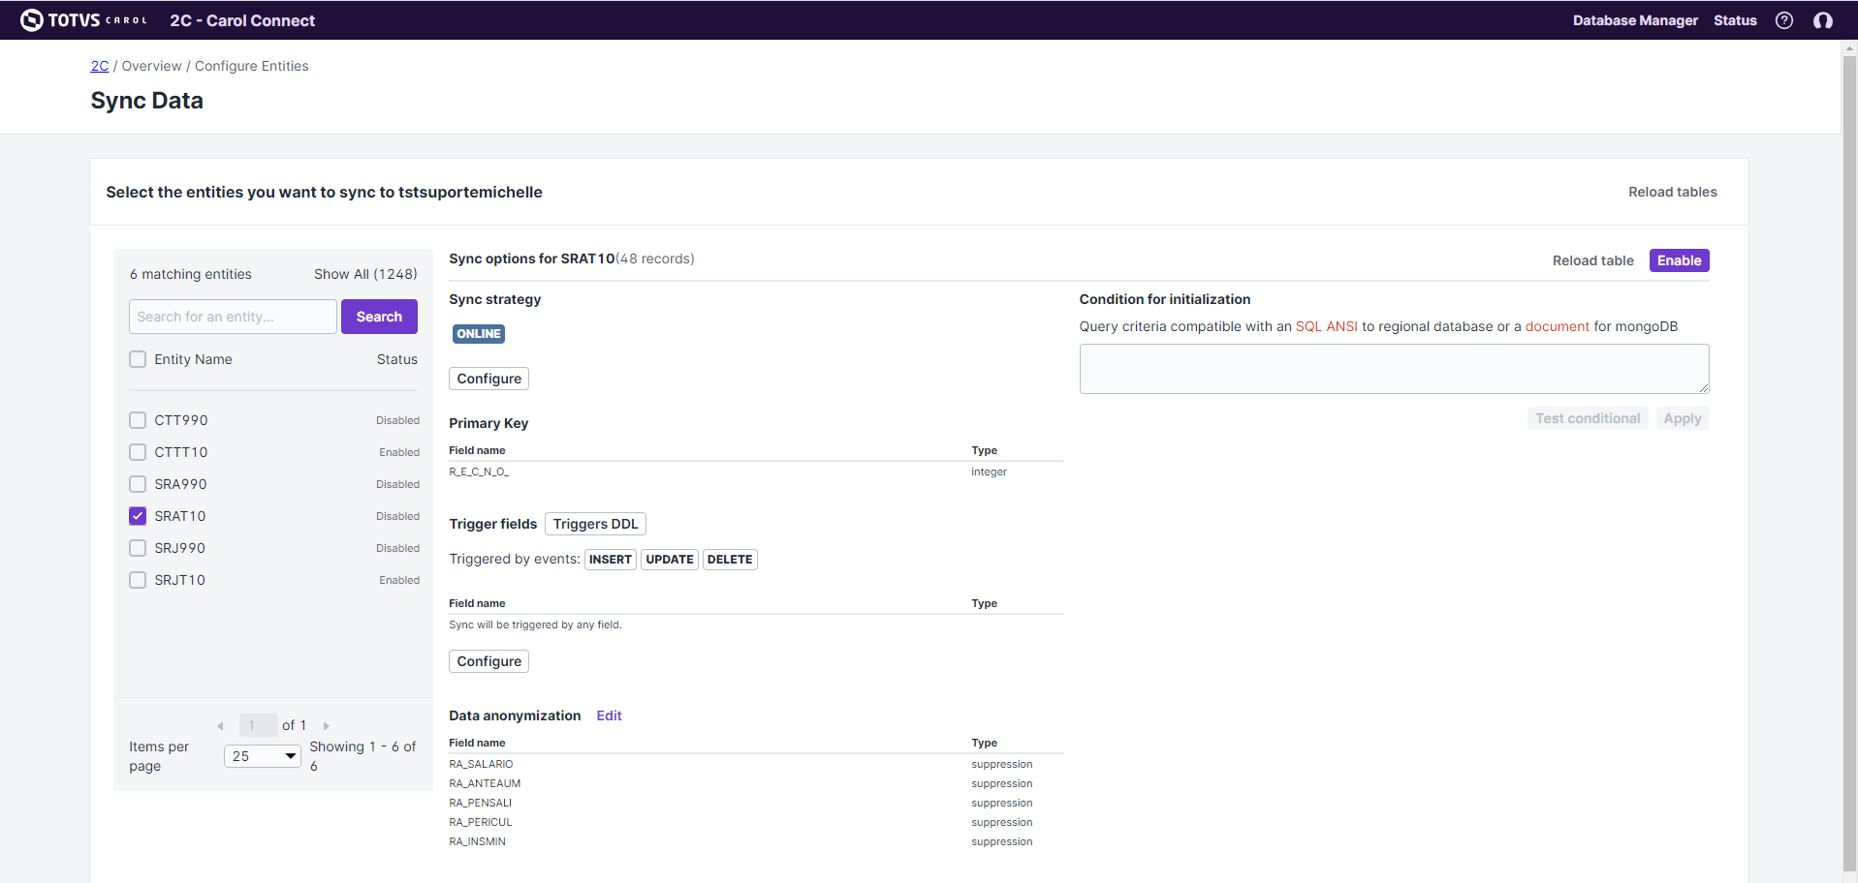The image size is (1858, 883).
Task: Click the RA_INSMIN field row
Action: (756, 841)
